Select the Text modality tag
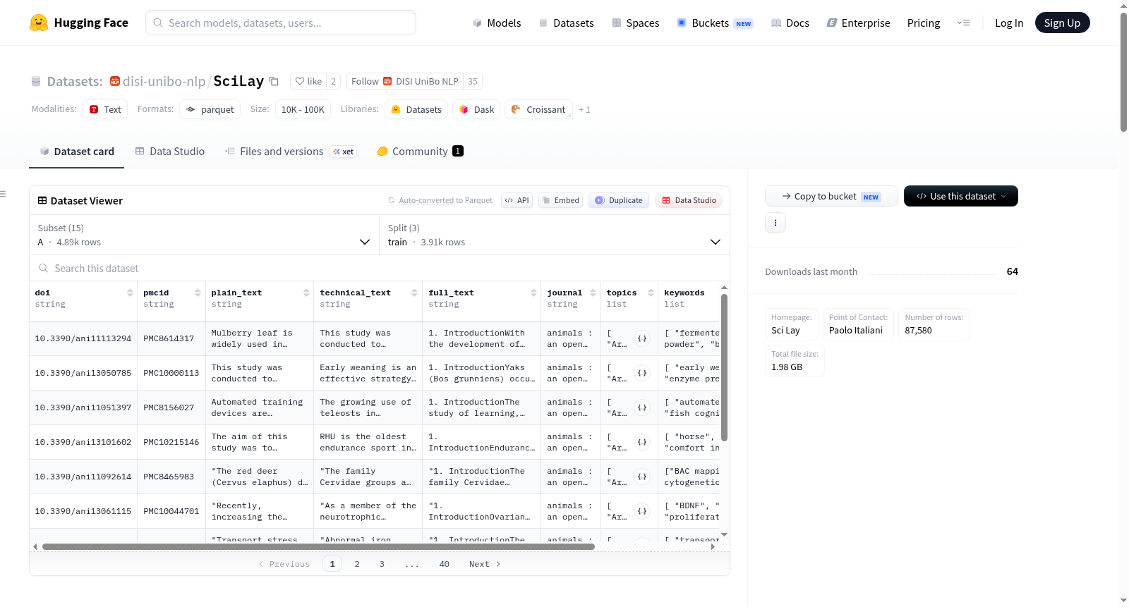 (105, 109)
